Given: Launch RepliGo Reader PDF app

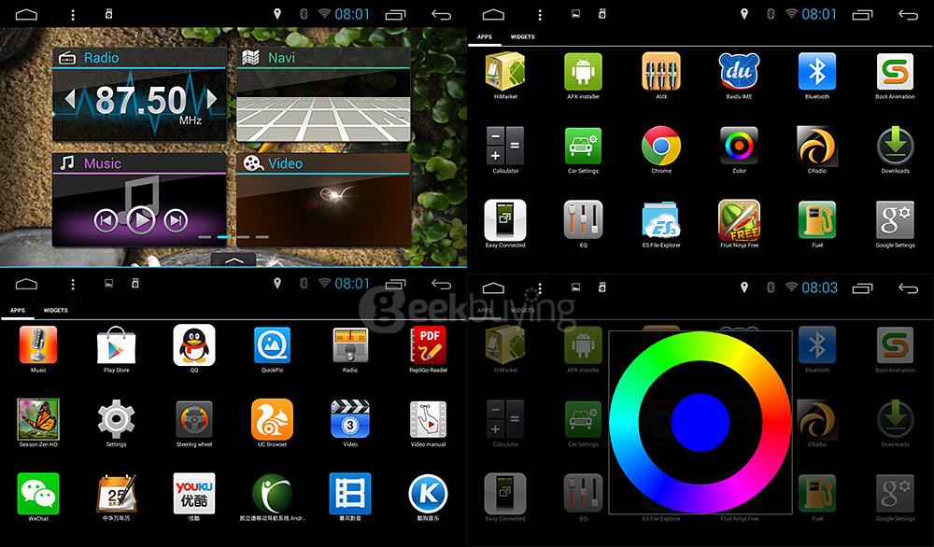Looking at the screenshot, I should coord(429,345).
